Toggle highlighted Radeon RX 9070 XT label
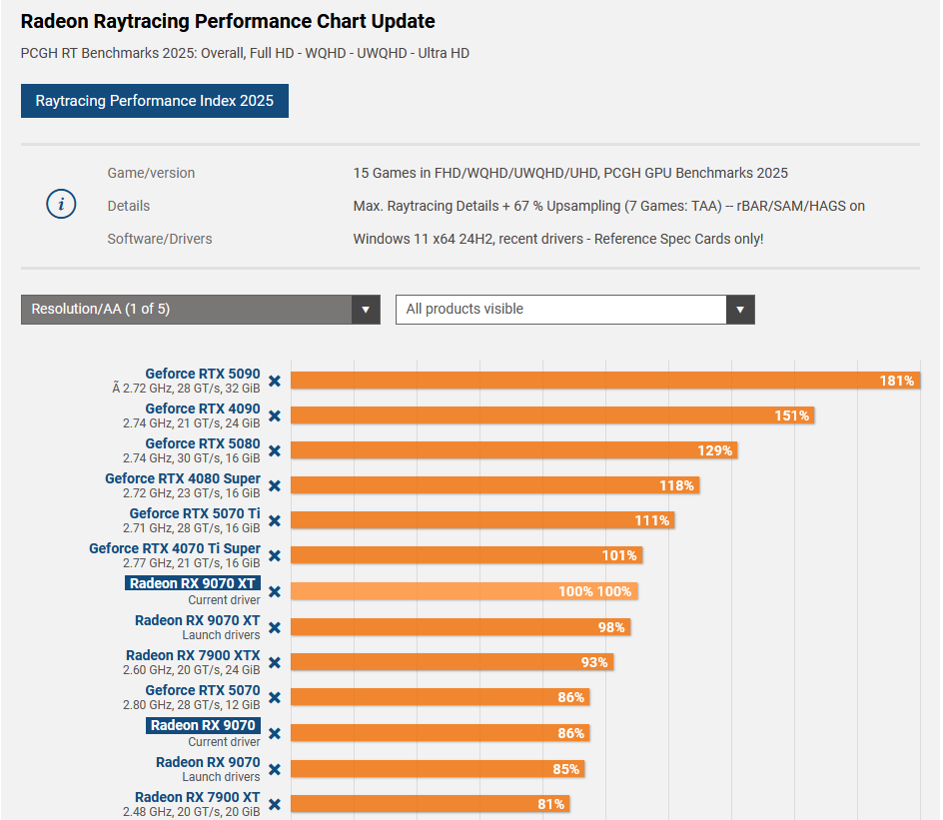The width and height of the screenshot is (943, 820). click(192, 583)
